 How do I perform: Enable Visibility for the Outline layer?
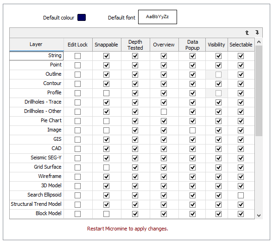coord(218,74)
